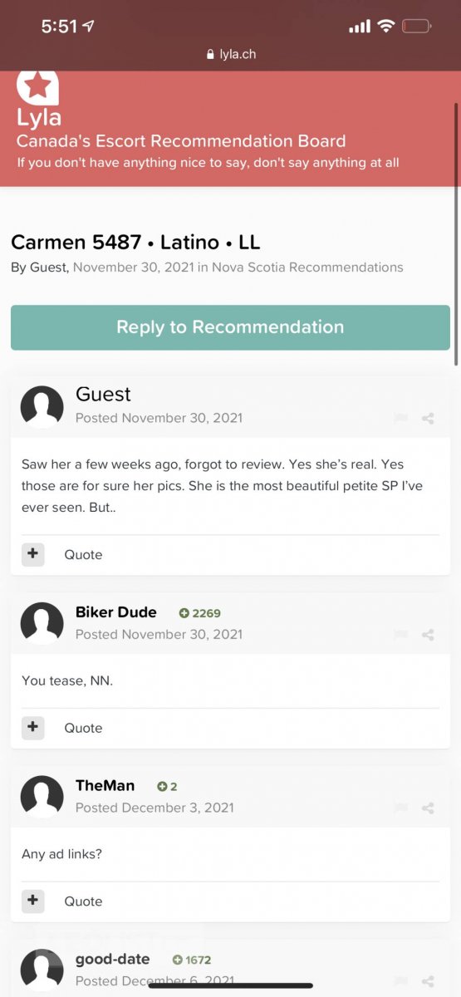Open Biker Dude's 2269 reputation badge
Viewport: 461px width, 997px height.
(x=199, y=613)
